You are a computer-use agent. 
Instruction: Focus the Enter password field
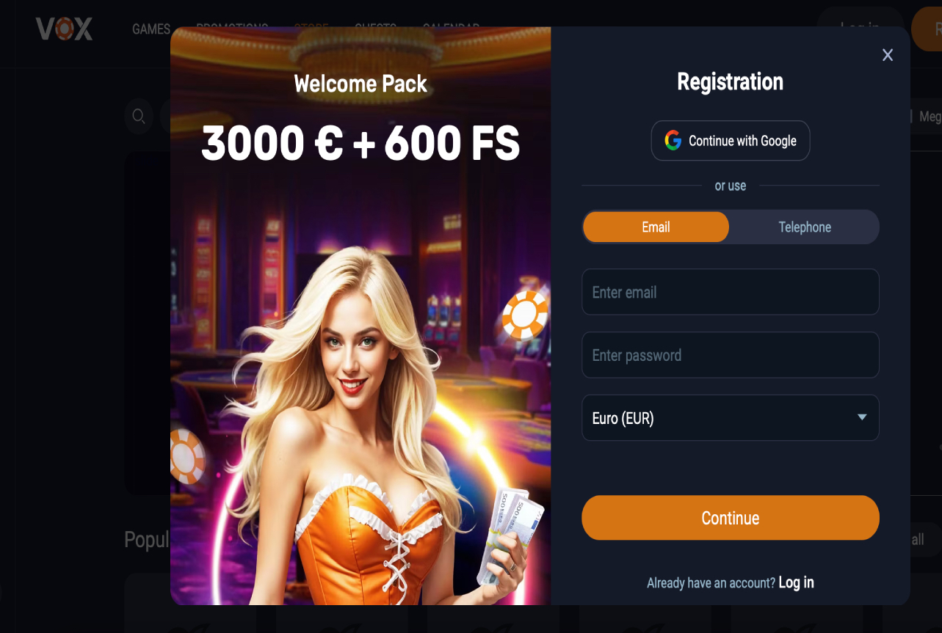coord(731,355)
